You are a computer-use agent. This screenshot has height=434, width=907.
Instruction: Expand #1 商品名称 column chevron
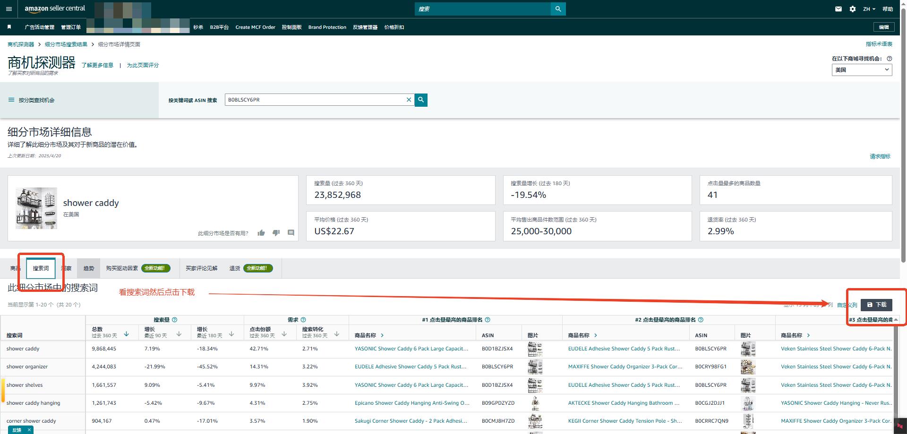(x=382, y=335)
